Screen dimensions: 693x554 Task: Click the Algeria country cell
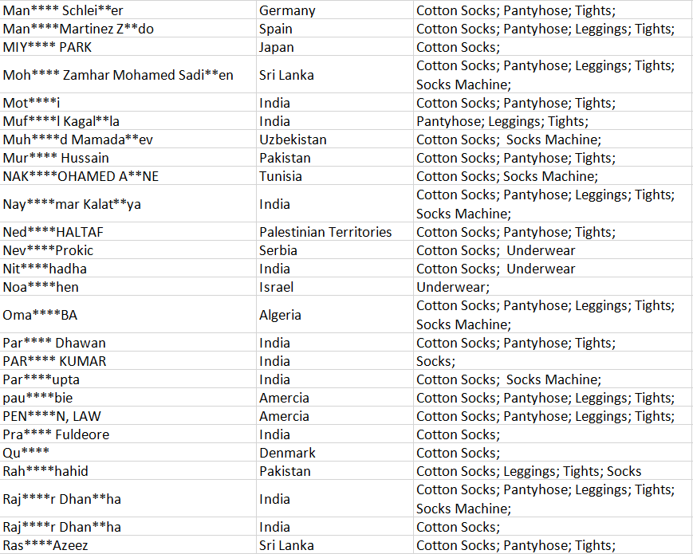(280, 315)
